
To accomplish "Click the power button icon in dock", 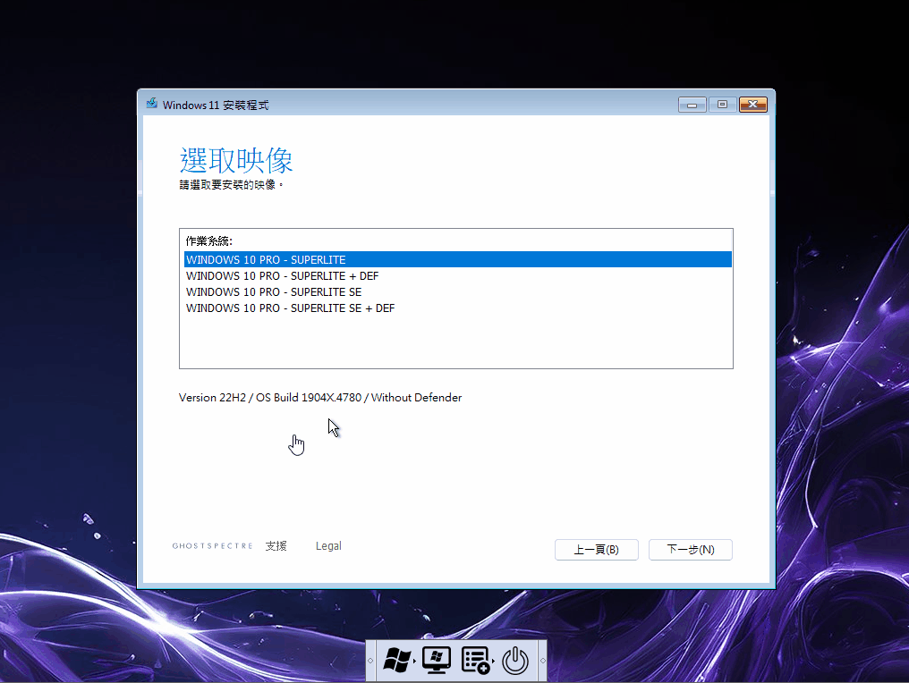I will pos(515,661).
